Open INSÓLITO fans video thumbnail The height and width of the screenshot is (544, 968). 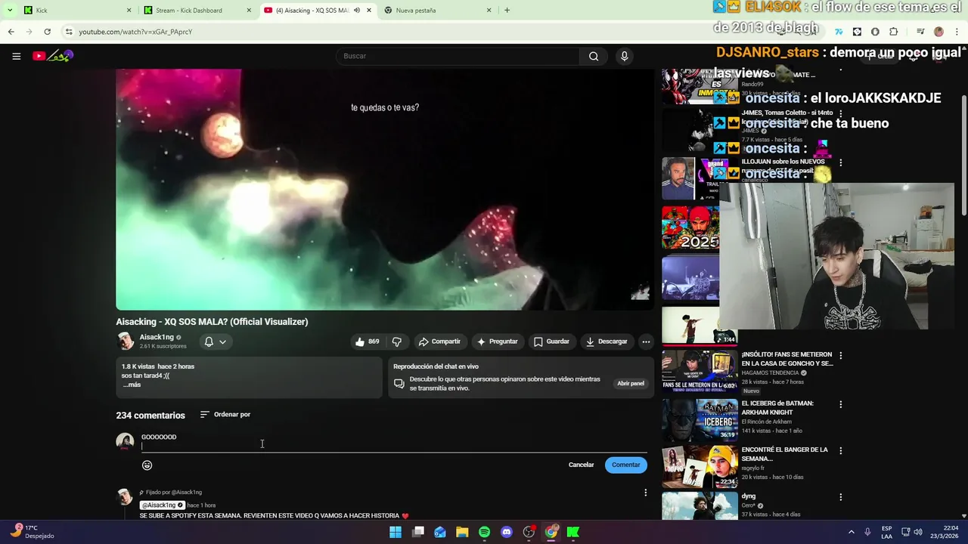coord(700,369)
